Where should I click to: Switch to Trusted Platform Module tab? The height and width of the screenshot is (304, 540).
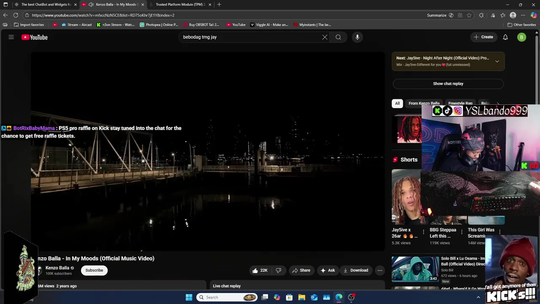pyautogui.click(x=180, y=4)
